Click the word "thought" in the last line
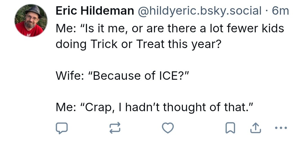 tap(185, 107)
